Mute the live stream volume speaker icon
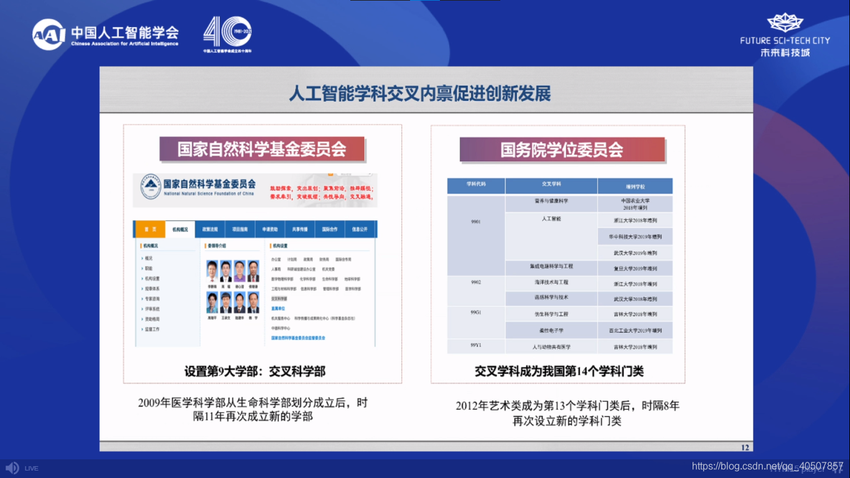Screen dimensions: 850x478 (x=12, y=468)
